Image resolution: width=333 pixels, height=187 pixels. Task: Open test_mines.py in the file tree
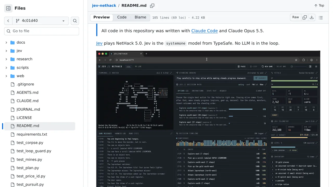click(x=29, y=159)
